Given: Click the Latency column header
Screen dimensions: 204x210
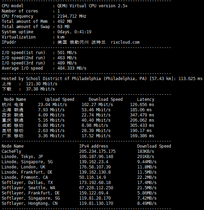Looking at the screenshot, I should coord(146,99).
